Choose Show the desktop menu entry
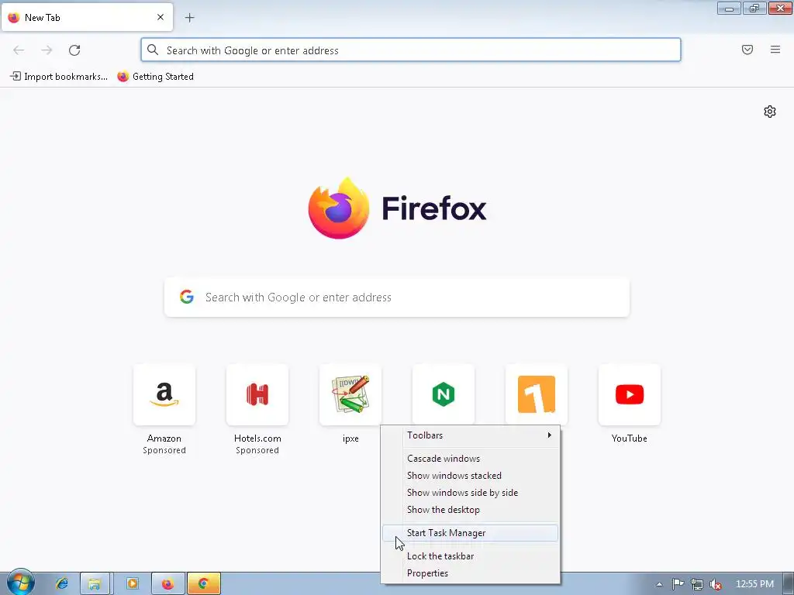This screenshot has width=794, height=595. (471, 510)
